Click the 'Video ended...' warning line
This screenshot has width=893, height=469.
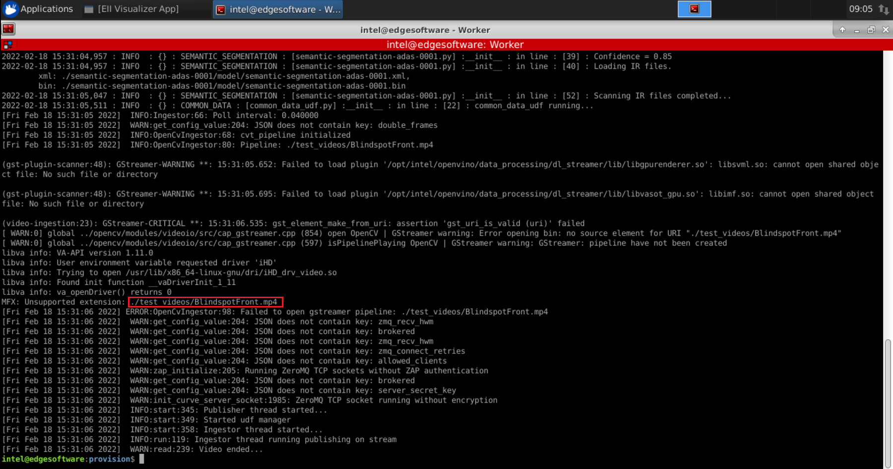coord(132,449)
